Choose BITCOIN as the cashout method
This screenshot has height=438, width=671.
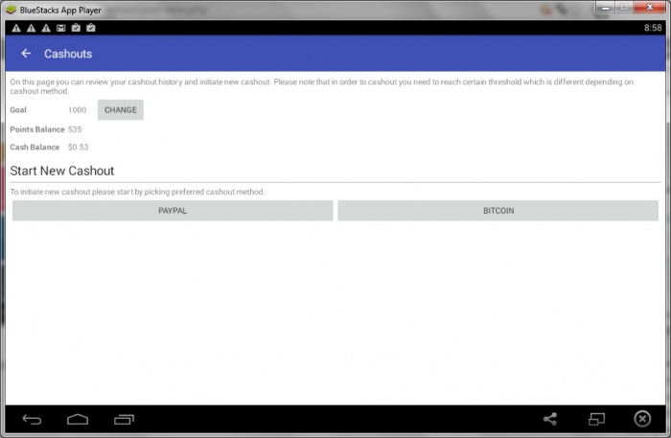(498, 211)
